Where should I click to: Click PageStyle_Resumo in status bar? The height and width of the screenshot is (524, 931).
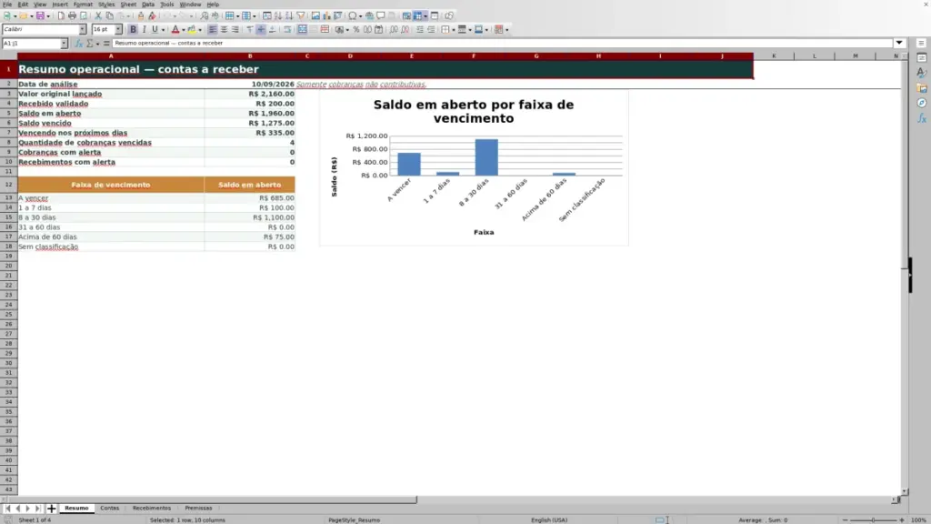(354, 519)
